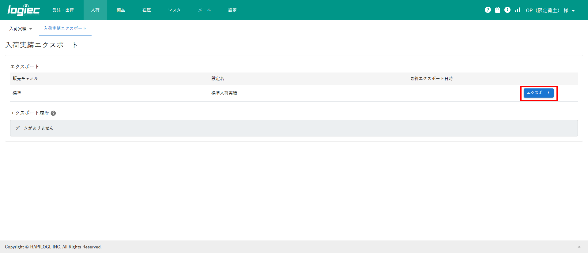Open the 在庫 menu

[x=147, y=10]
